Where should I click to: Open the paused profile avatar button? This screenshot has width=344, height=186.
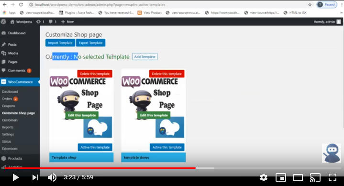tap(327, 5)
